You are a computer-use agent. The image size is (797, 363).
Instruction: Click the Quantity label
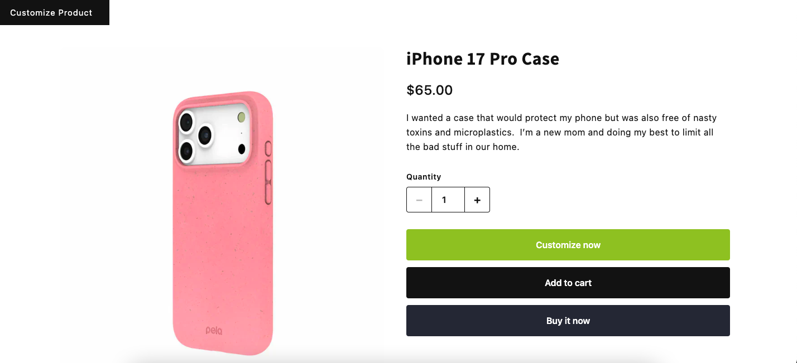tap(423, 177)
